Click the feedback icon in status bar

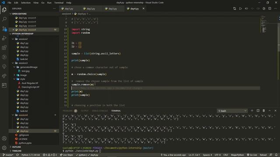271,155
